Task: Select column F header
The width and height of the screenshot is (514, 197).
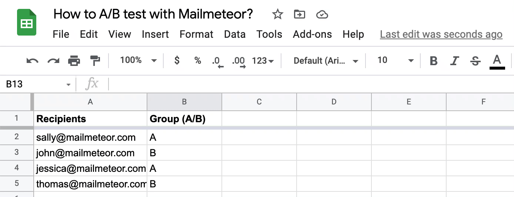Action: point(480,101)
